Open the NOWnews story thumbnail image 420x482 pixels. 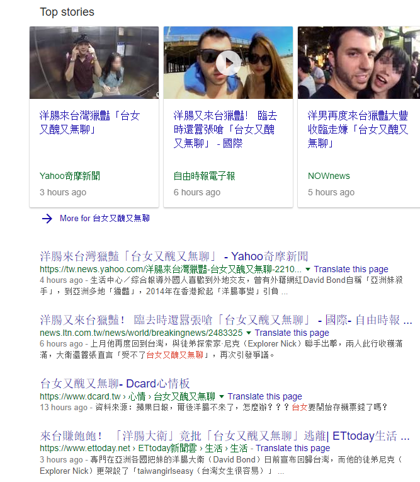359,63
